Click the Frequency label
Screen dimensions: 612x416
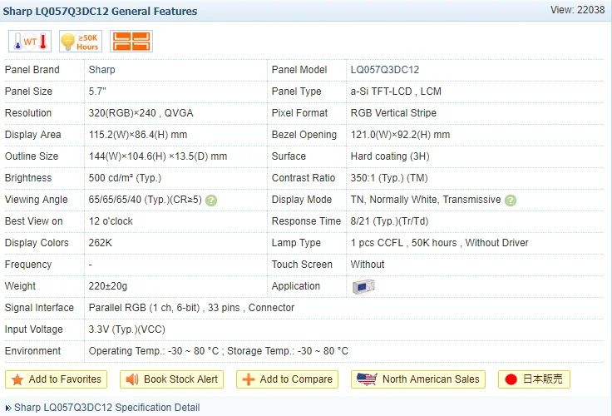pyautogui.click(x=28, y=265)
